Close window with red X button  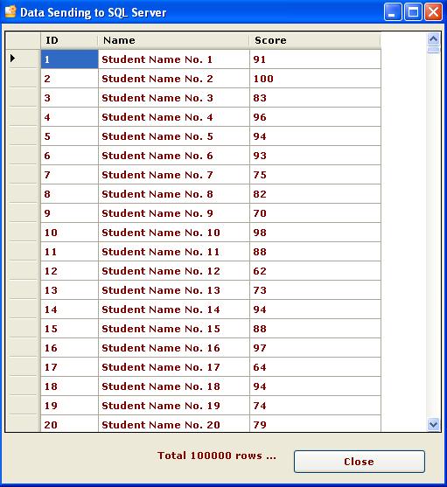[433, 12]
